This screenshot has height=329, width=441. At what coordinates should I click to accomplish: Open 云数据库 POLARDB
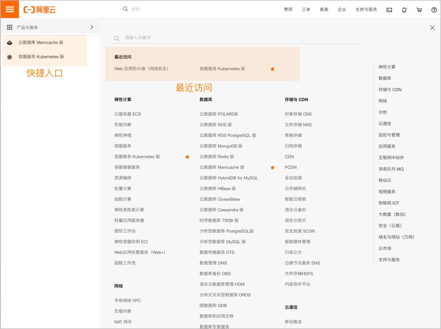point(218,114)
